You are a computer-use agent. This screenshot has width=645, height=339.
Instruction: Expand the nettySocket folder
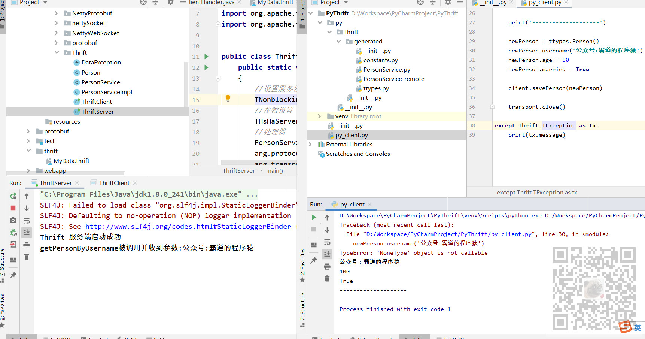(x=56, y=23)
